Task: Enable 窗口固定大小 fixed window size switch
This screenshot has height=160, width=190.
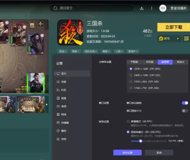Action: [x=185, y=111]
